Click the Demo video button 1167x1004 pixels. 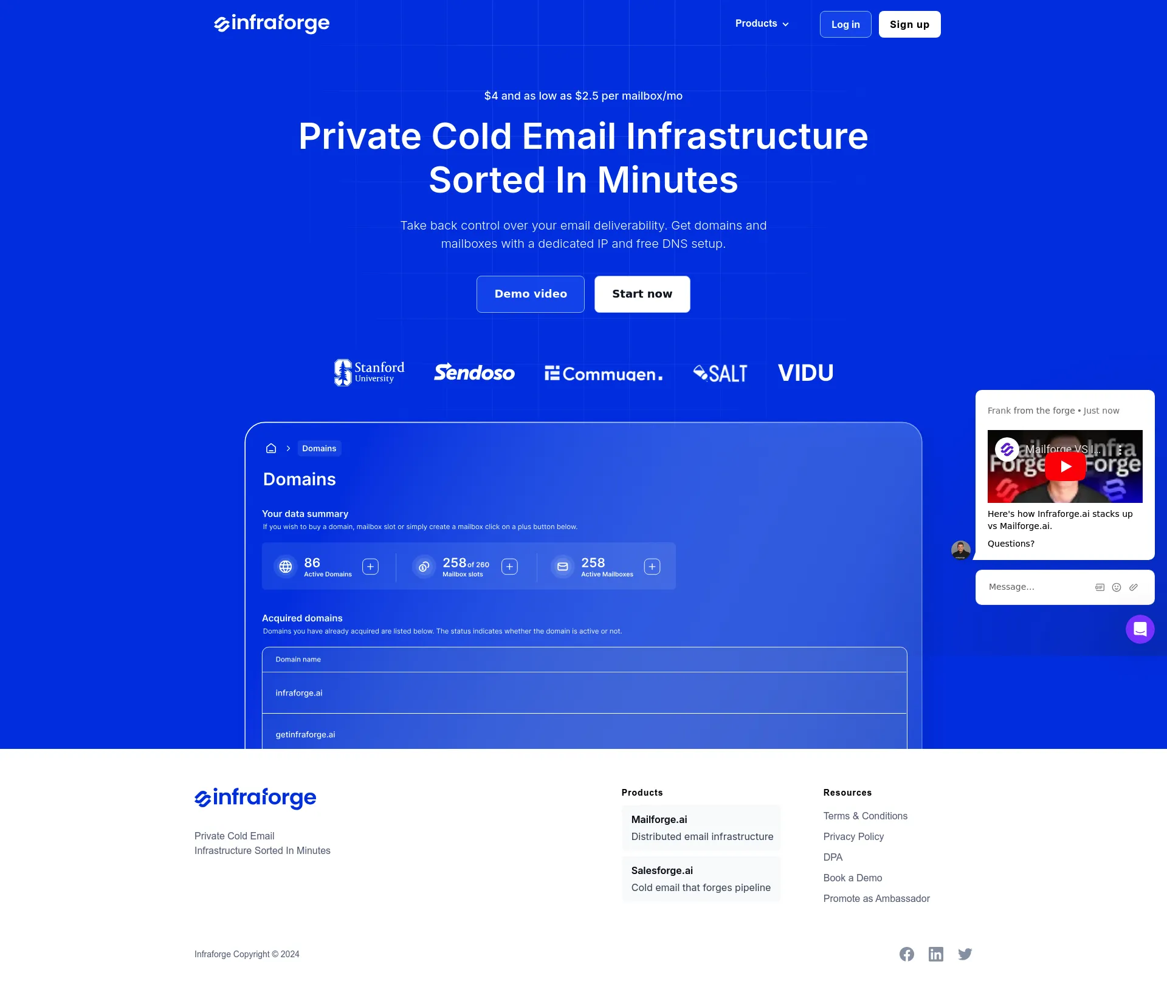coord(531,293)
